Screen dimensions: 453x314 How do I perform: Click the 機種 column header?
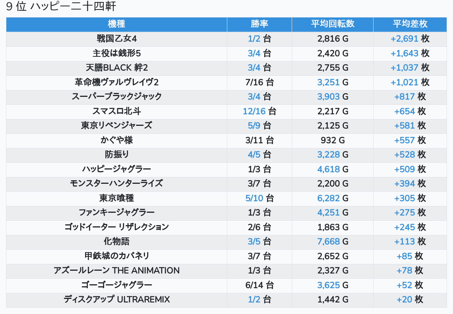pos(116,24)
